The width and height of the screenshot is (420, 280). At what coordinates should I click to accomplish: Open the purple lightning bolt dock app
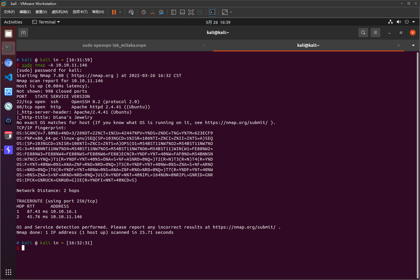tap(8, 150)
